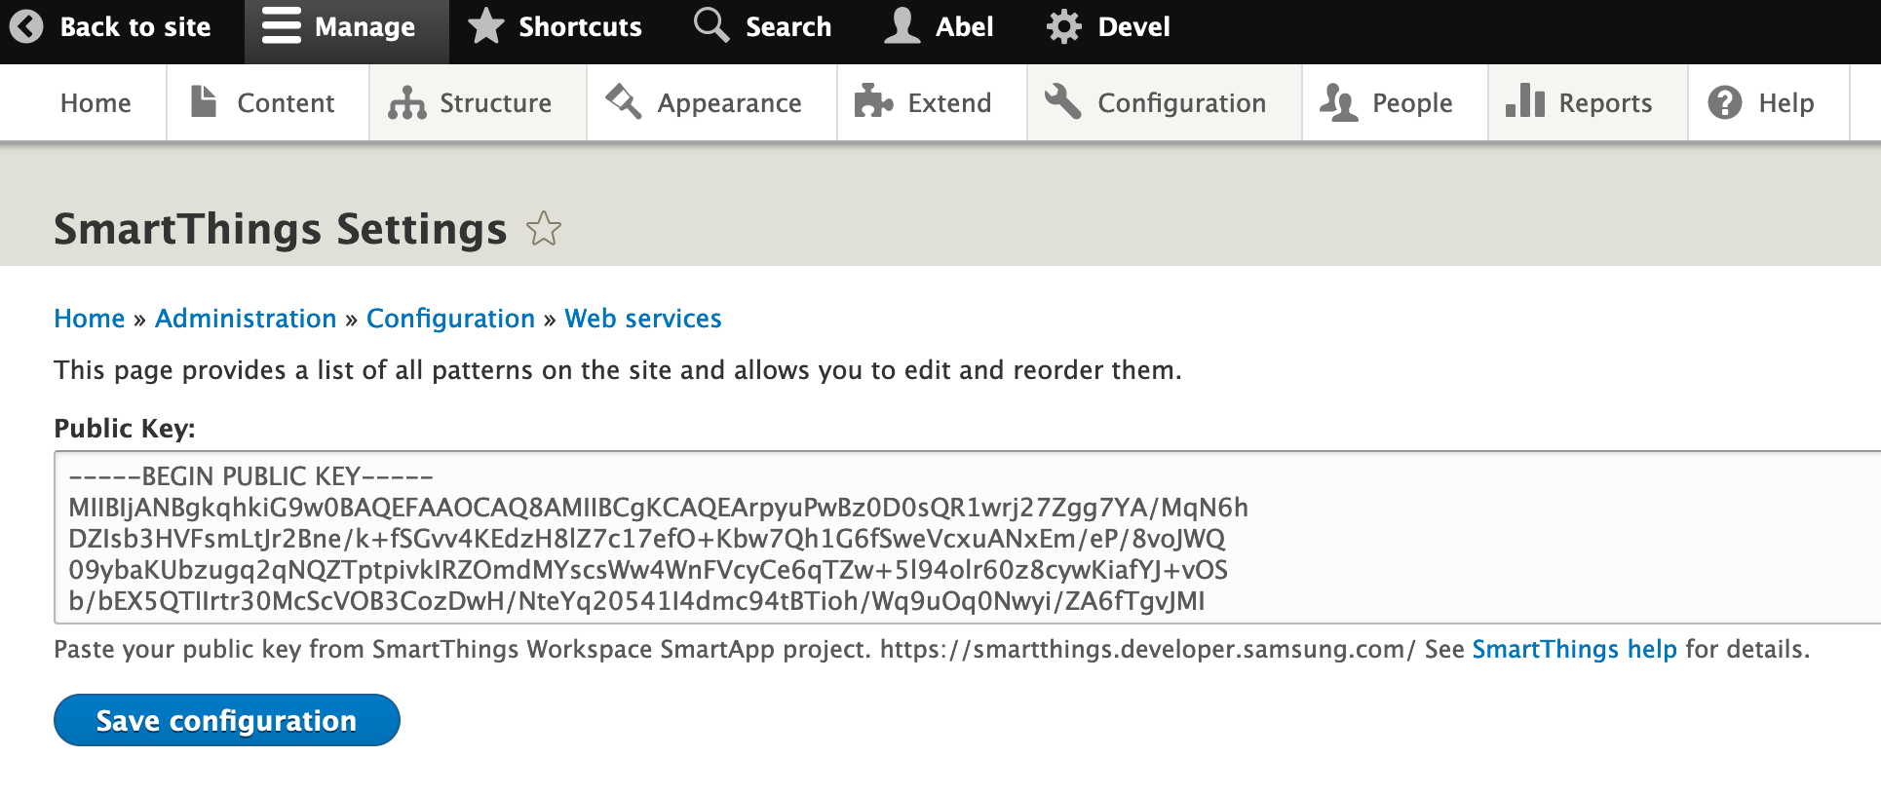Click the People users icon
The width and height of the screenshot is (1881, 795).
tap(1339, 102)
